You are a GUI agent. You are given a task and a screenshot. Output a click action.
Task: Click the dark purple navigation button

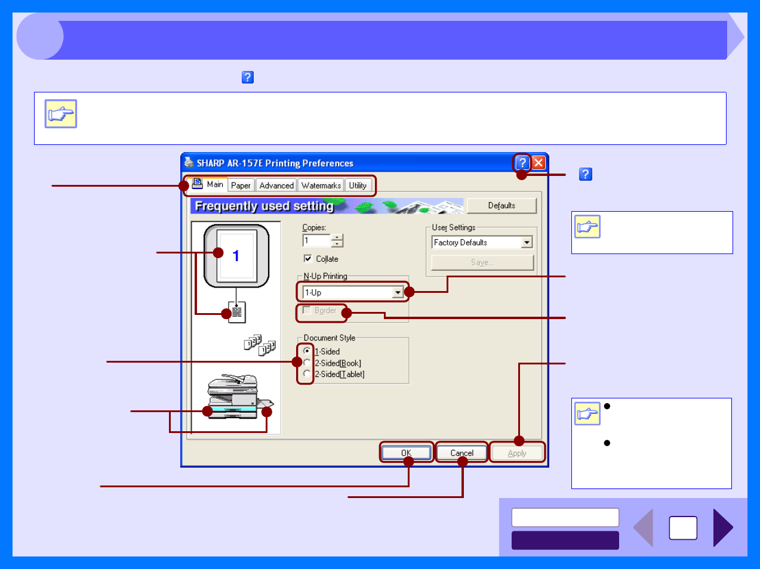565,540
